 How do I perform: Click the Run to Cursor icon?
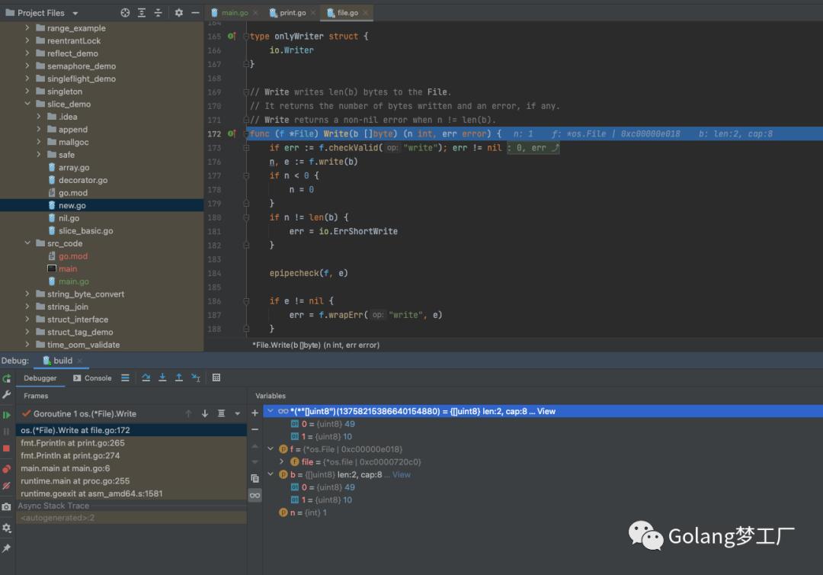click(x=196, y=377)
